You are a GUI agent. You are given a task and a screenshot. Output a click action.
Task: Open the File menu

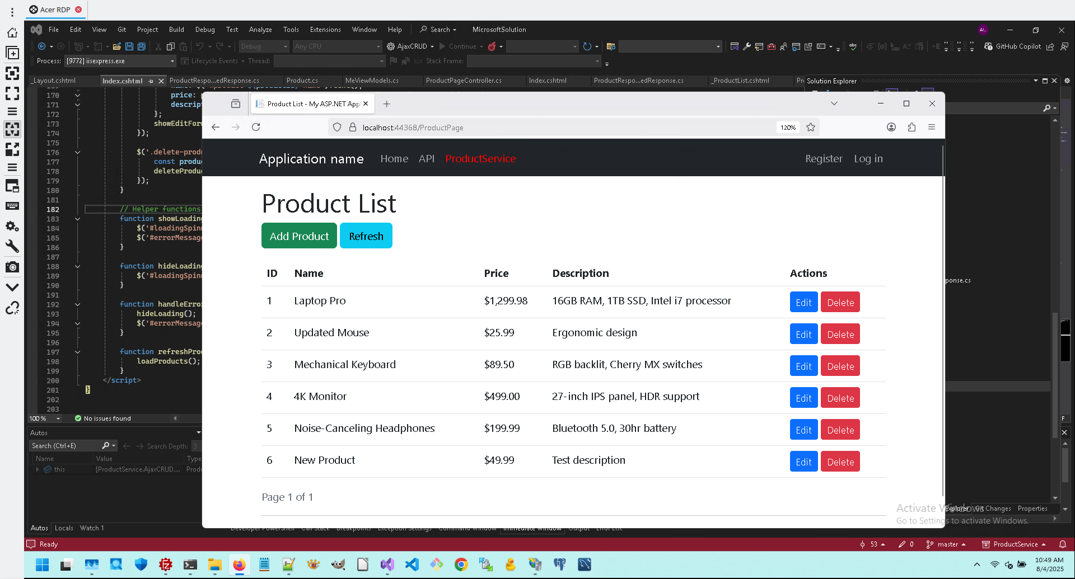(54, 30)
